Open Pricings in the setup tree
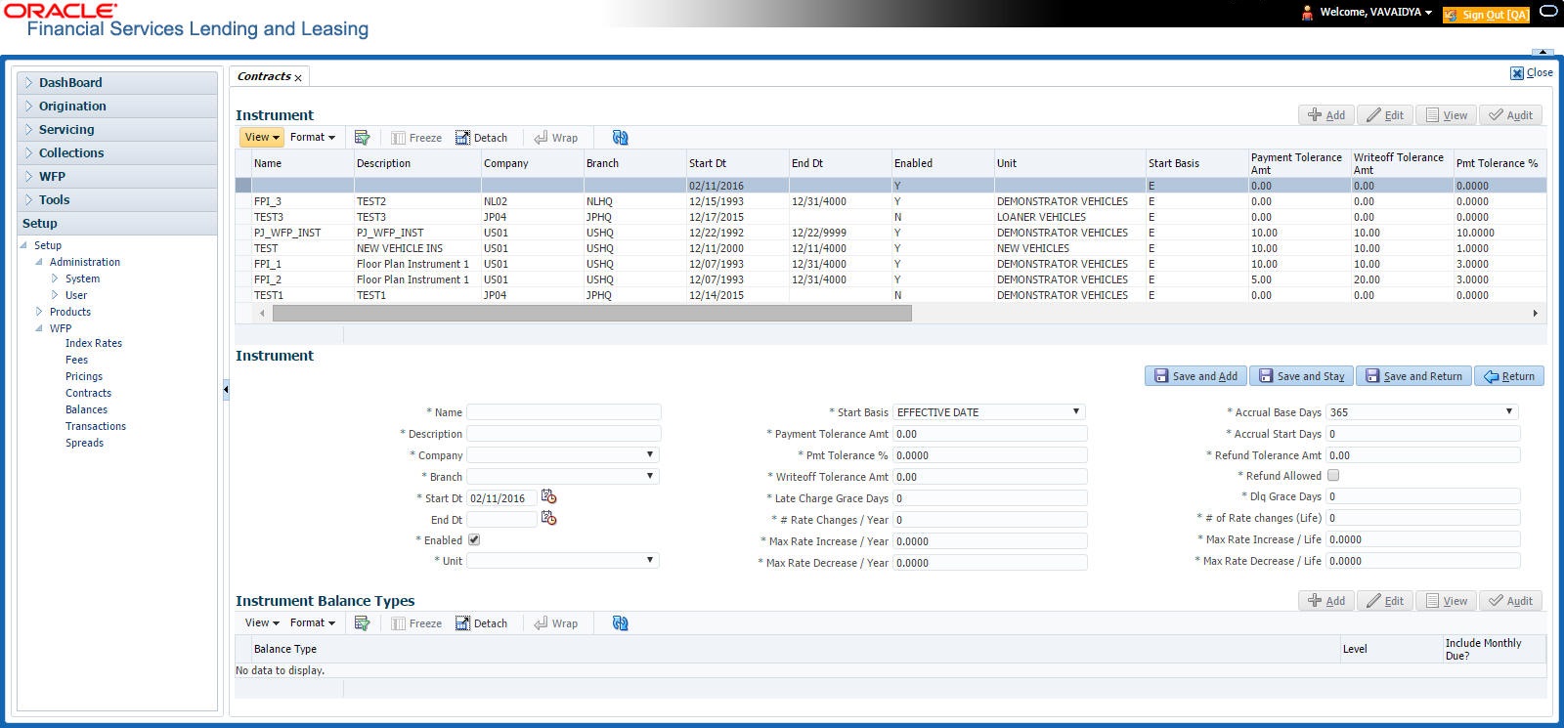Image resolution: width=1564 pixels, height=728 pixels. coord(84,376)
